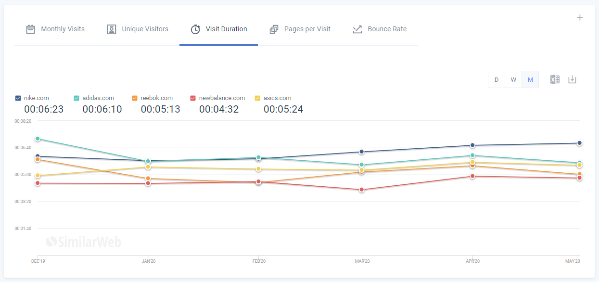599x282 pixels.
Task: Click the 00:06:40 y-axis label
Action: point(23,148)
